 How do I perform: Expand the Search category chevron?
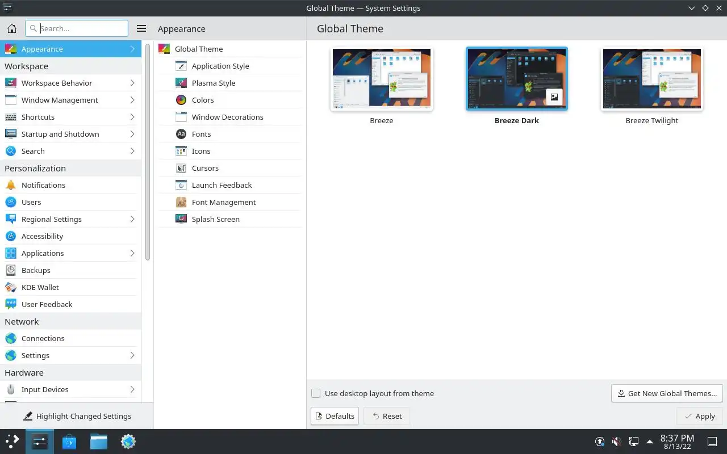132,151
